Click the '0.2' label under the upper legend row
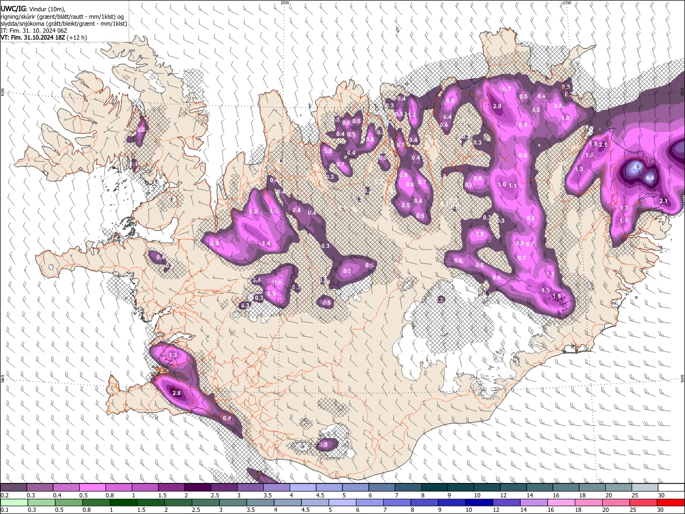 [x=4, y=495]
